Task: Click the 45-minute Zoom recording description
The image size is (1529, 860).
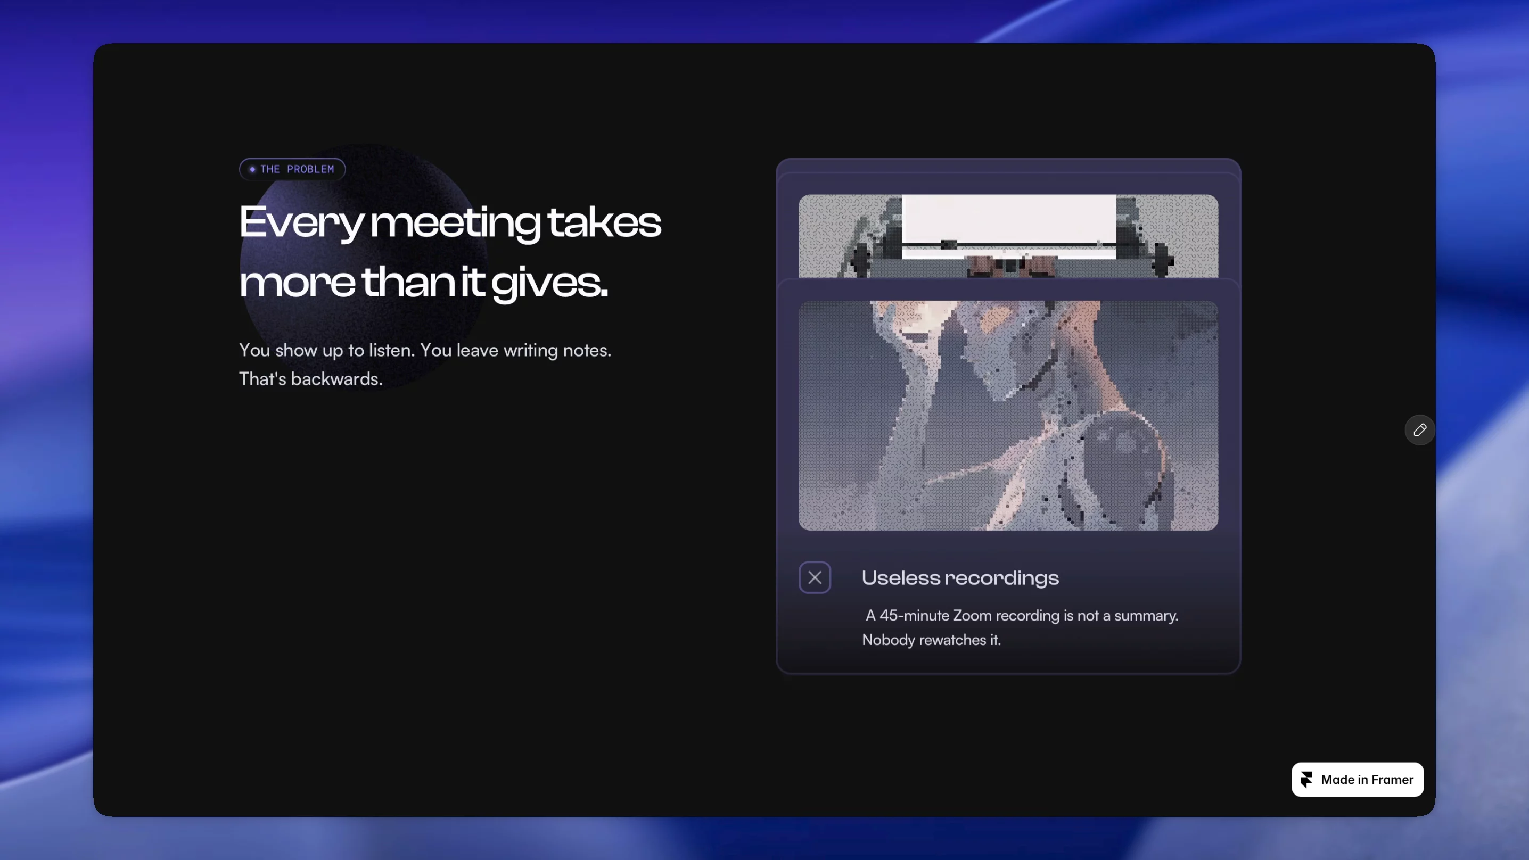Action: click(1020, 627)
